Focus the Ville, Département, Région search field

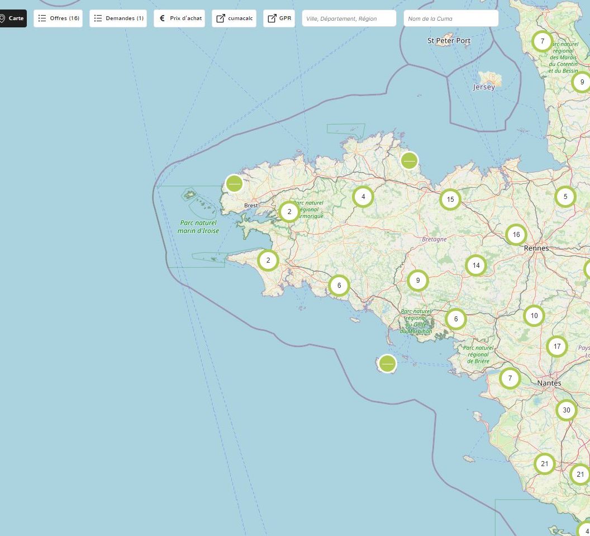point(349,18)
